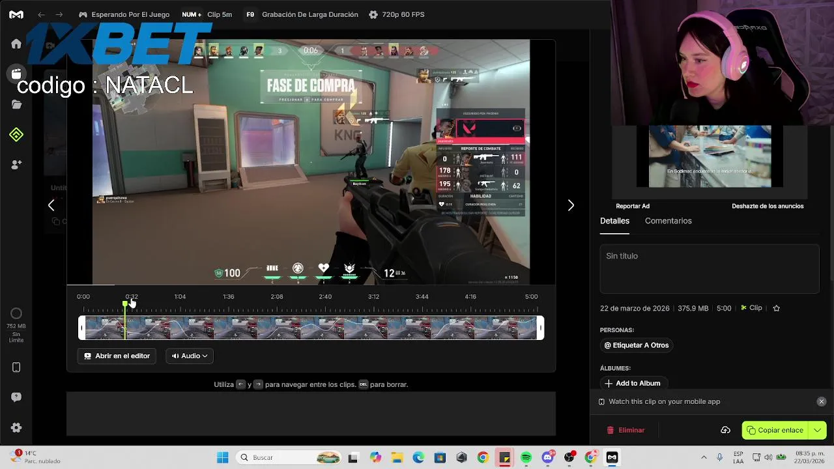This screenshot has width=834, height=469.
Task: Dismiss the mobile app banner
Action: [x=822, y=401]
